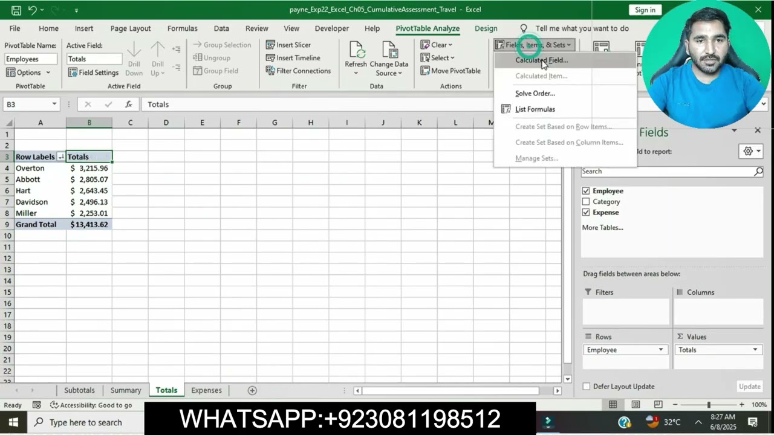The height and width of the screenshot is (435, 774).
Task: Switch to the Formulas ribbon tab
Action: coord(182,28)
